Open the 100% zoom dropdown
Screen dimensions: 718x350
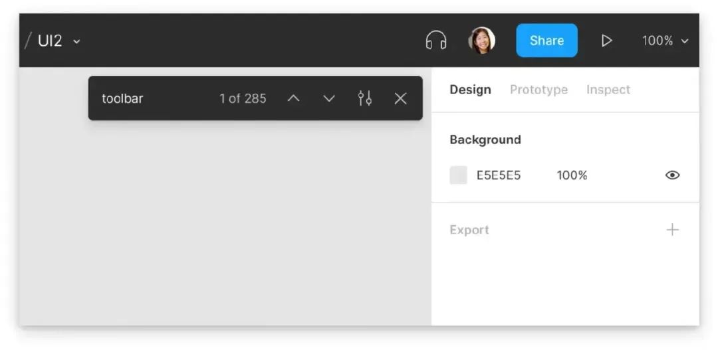(665, 41)
